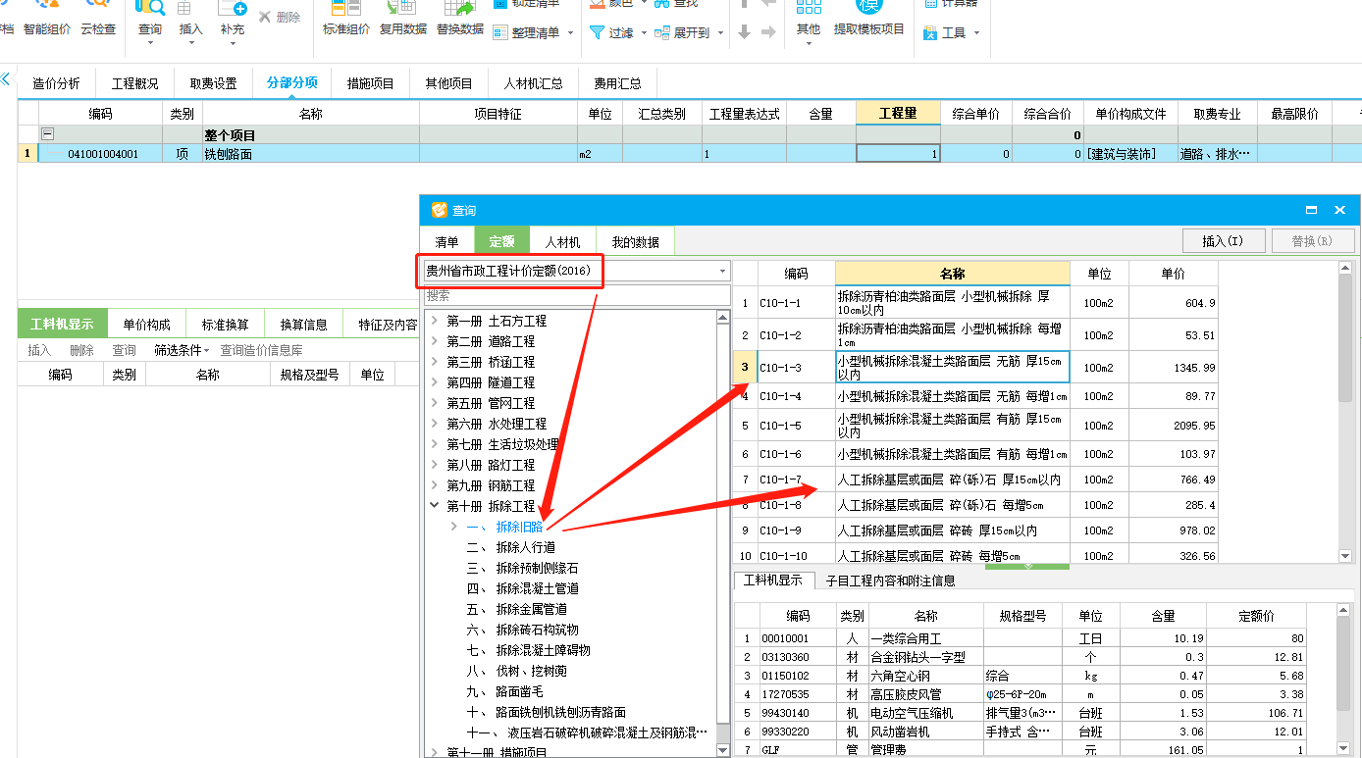1362x758 pixels.
Task: Click the move-right arrow in toolbar
Action: click(768, 32)
